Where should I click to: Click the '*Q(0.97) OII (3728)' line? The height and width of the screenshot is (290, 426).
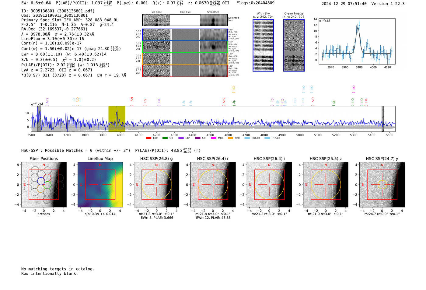click(x=74, y=75)
